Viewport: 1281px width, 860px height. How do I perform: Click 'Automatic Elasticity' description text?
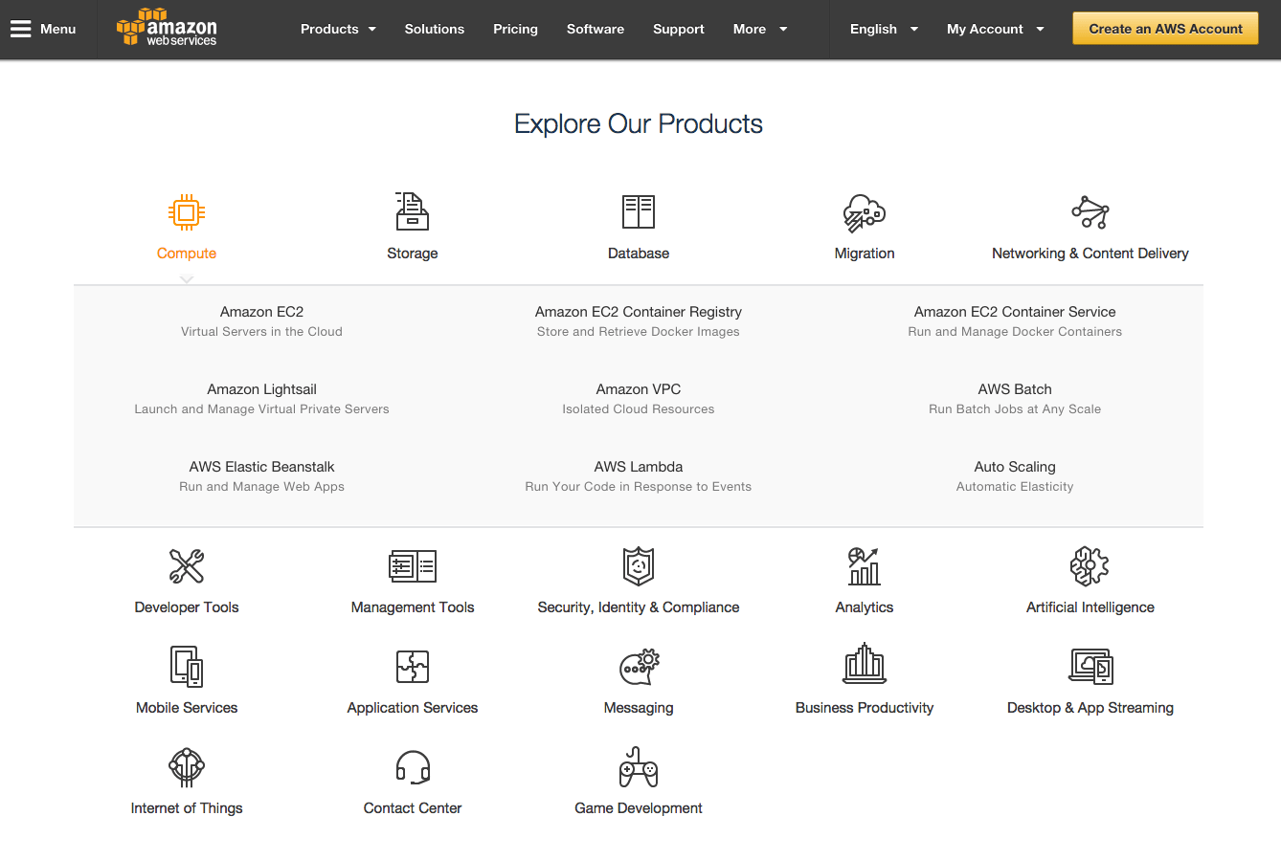tap(1015, 487)
